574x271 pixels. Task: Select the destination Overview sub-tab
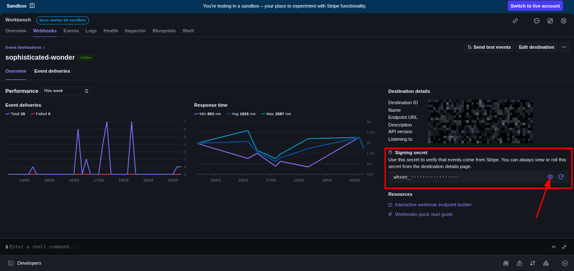point(16,71)
